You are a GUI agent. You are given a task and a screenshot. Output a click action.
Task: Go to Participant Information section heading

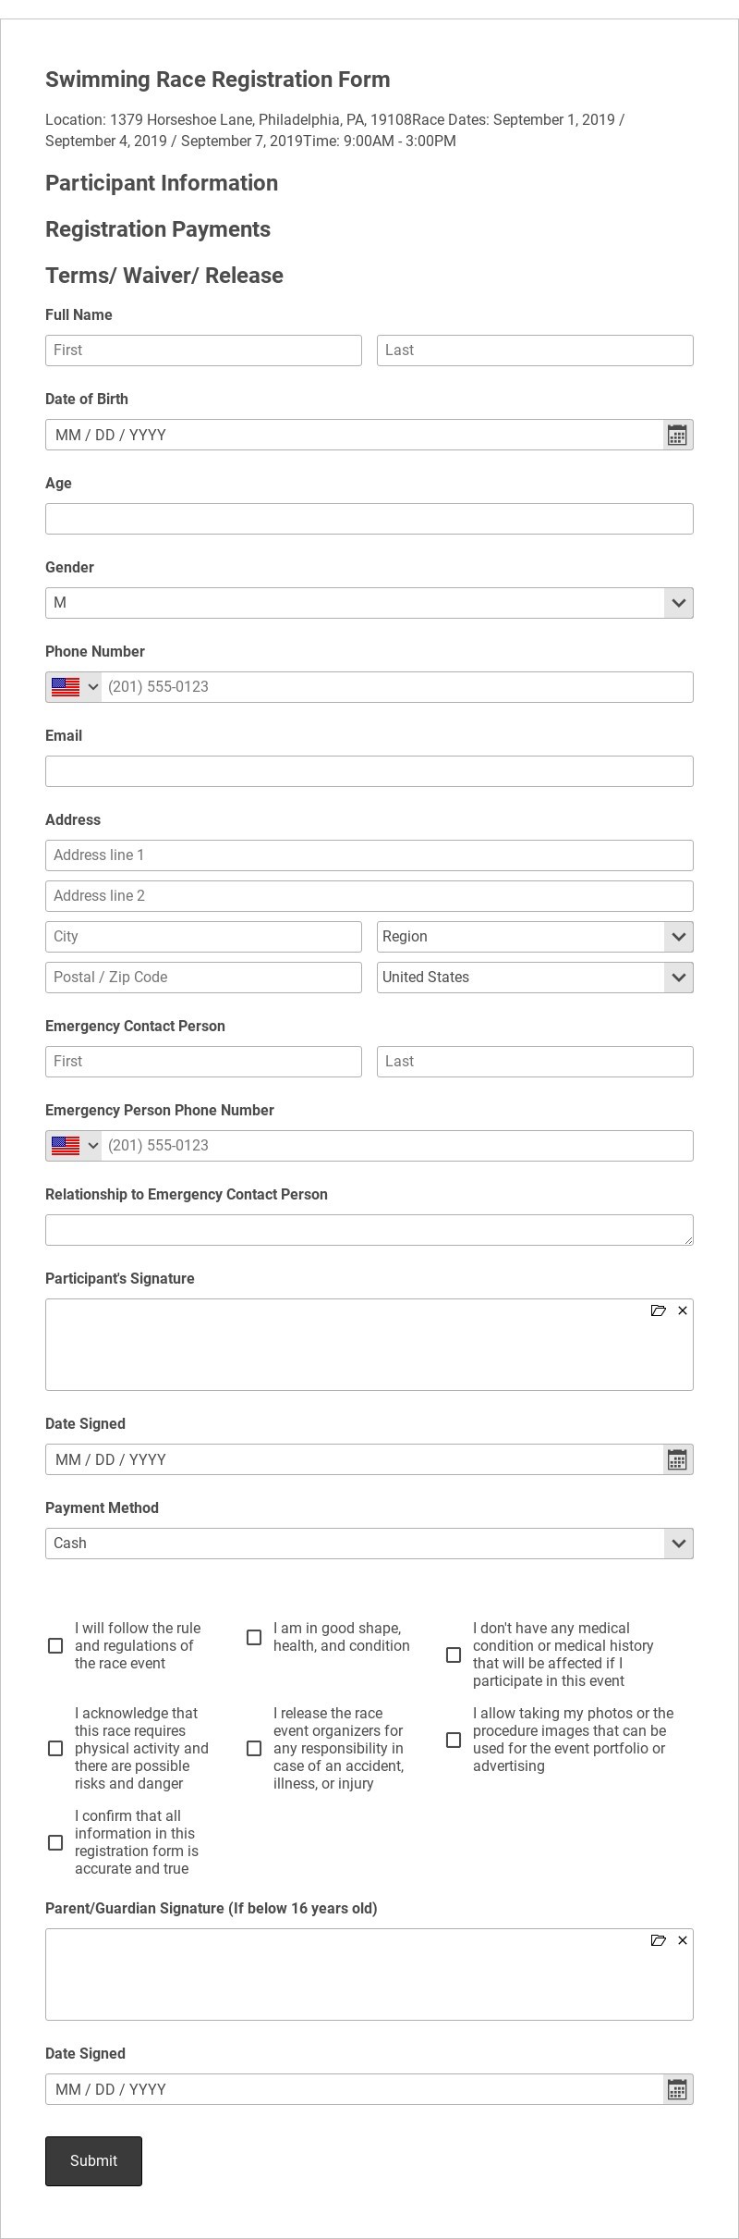[162, 183]
